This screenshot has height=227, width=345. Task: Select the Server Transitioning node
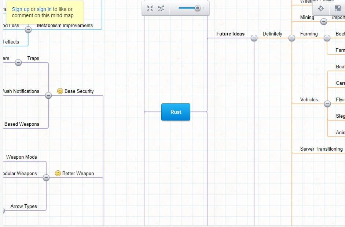point(321,149)
